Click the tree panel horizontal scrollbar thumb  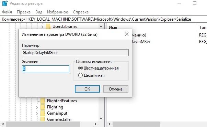(x=43, y=124)
